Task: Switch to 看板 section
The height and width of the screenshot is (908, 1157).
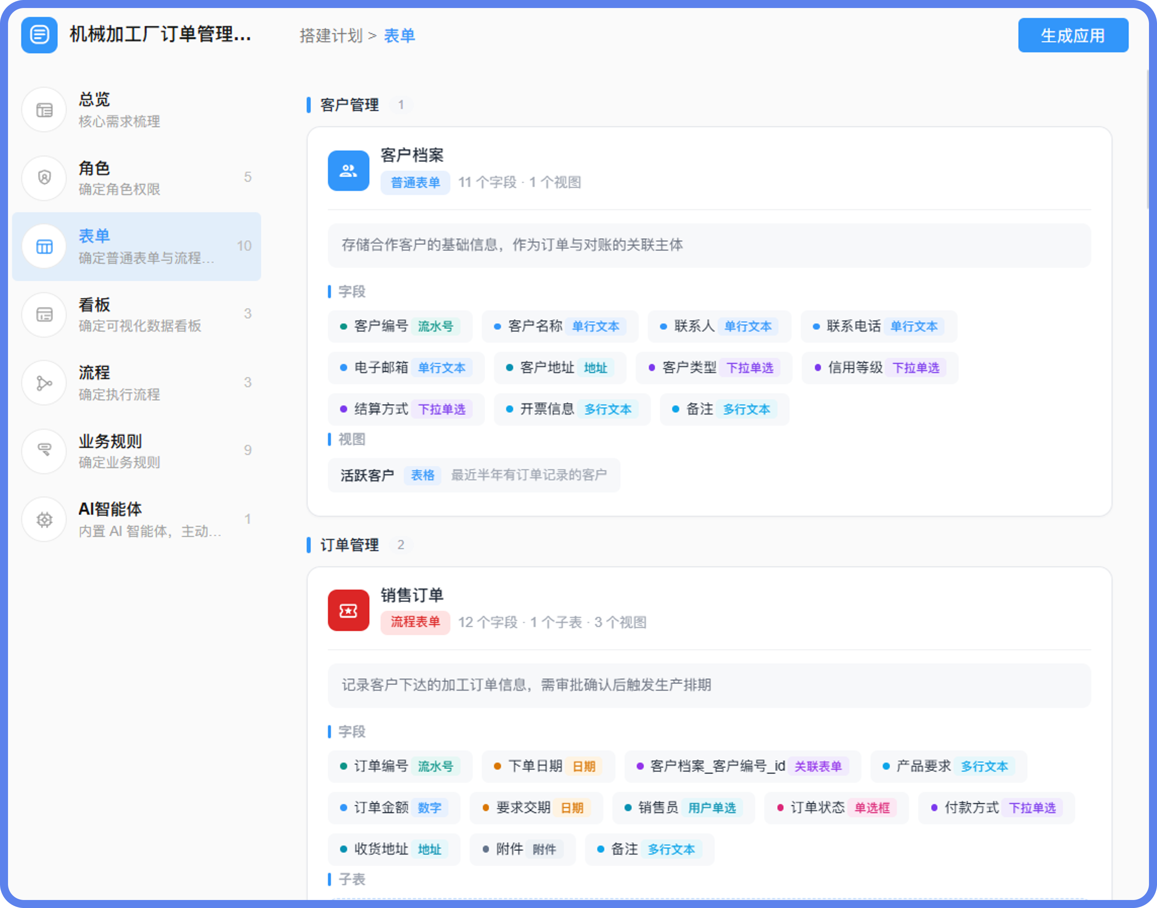Action: [x=137, y=314]
